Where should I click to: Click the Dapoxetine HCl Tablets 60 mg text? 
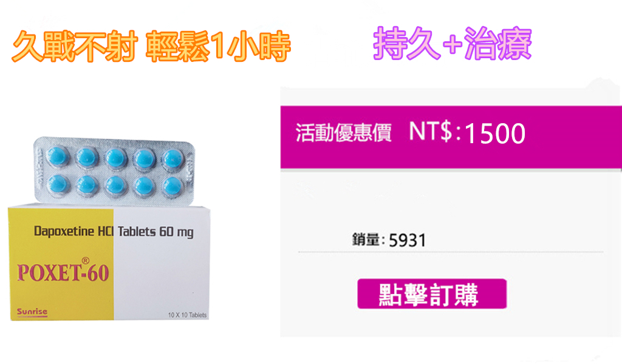tap(114, 231)
